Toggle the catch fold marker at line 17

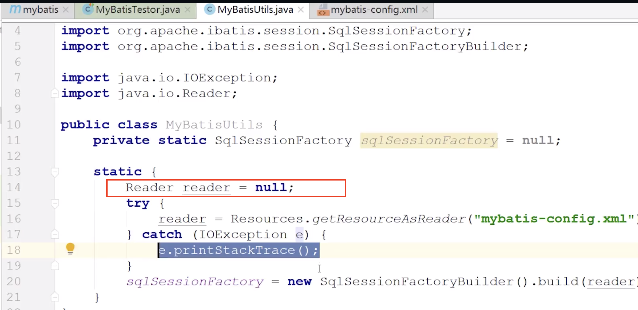point(55,234)
